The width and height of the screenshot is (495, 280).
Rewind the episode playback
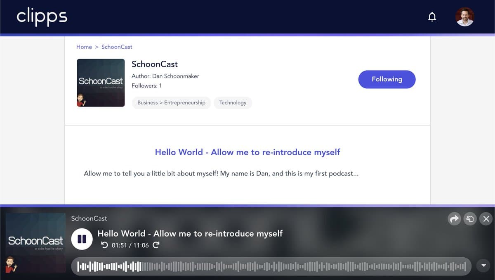105,244
